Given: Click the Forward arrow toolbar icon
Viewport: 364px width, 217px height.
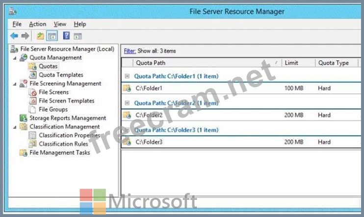Looking at the screenshot, I should click(x=25, y=36).
